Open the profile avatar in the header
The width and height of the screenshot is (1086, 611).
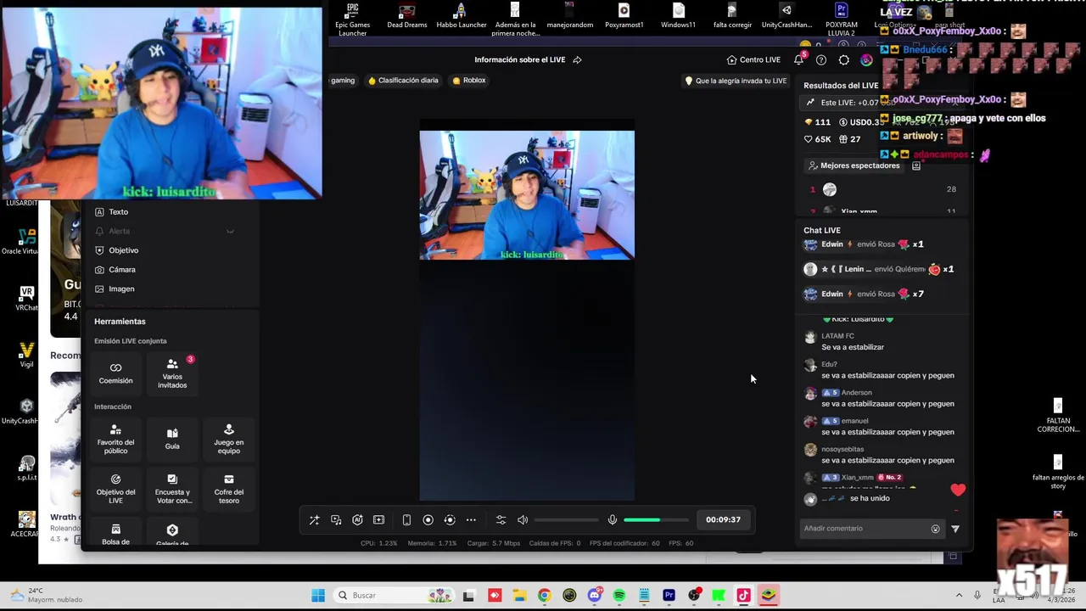(x=866, y=60)
